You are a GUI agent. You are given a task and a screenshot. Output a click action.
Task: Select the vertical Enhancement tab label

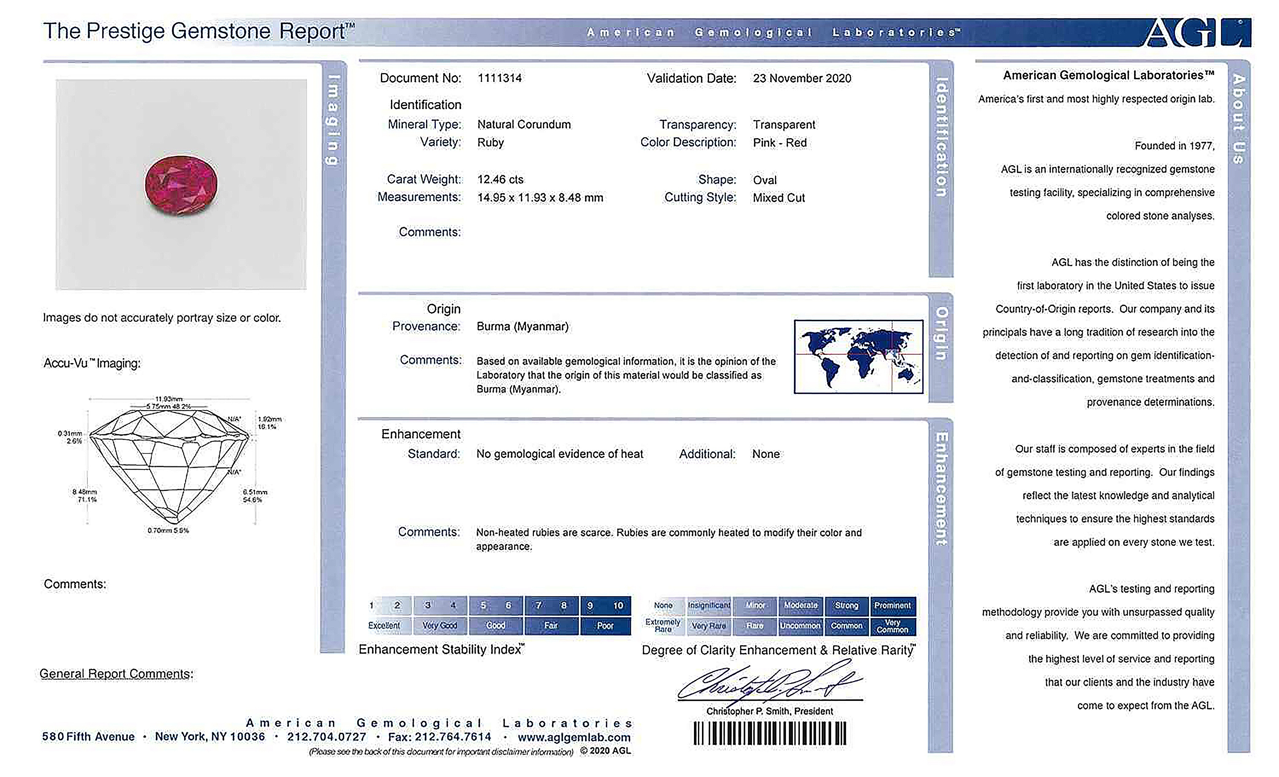click(x=941, y=489)
